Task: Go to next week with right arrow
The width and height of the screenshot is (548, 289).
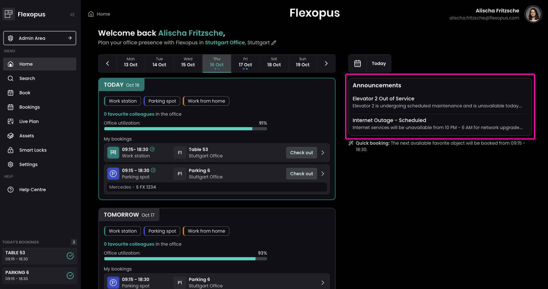Action: tap(326, 63)
